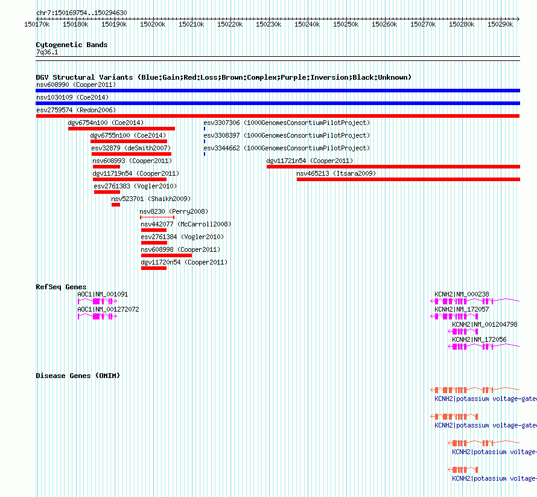The width and height of the screenshot is (537, 497).
Task: Click the second orange KCNH2 OMIM gene glyph
Action: [x=454, y=417]
